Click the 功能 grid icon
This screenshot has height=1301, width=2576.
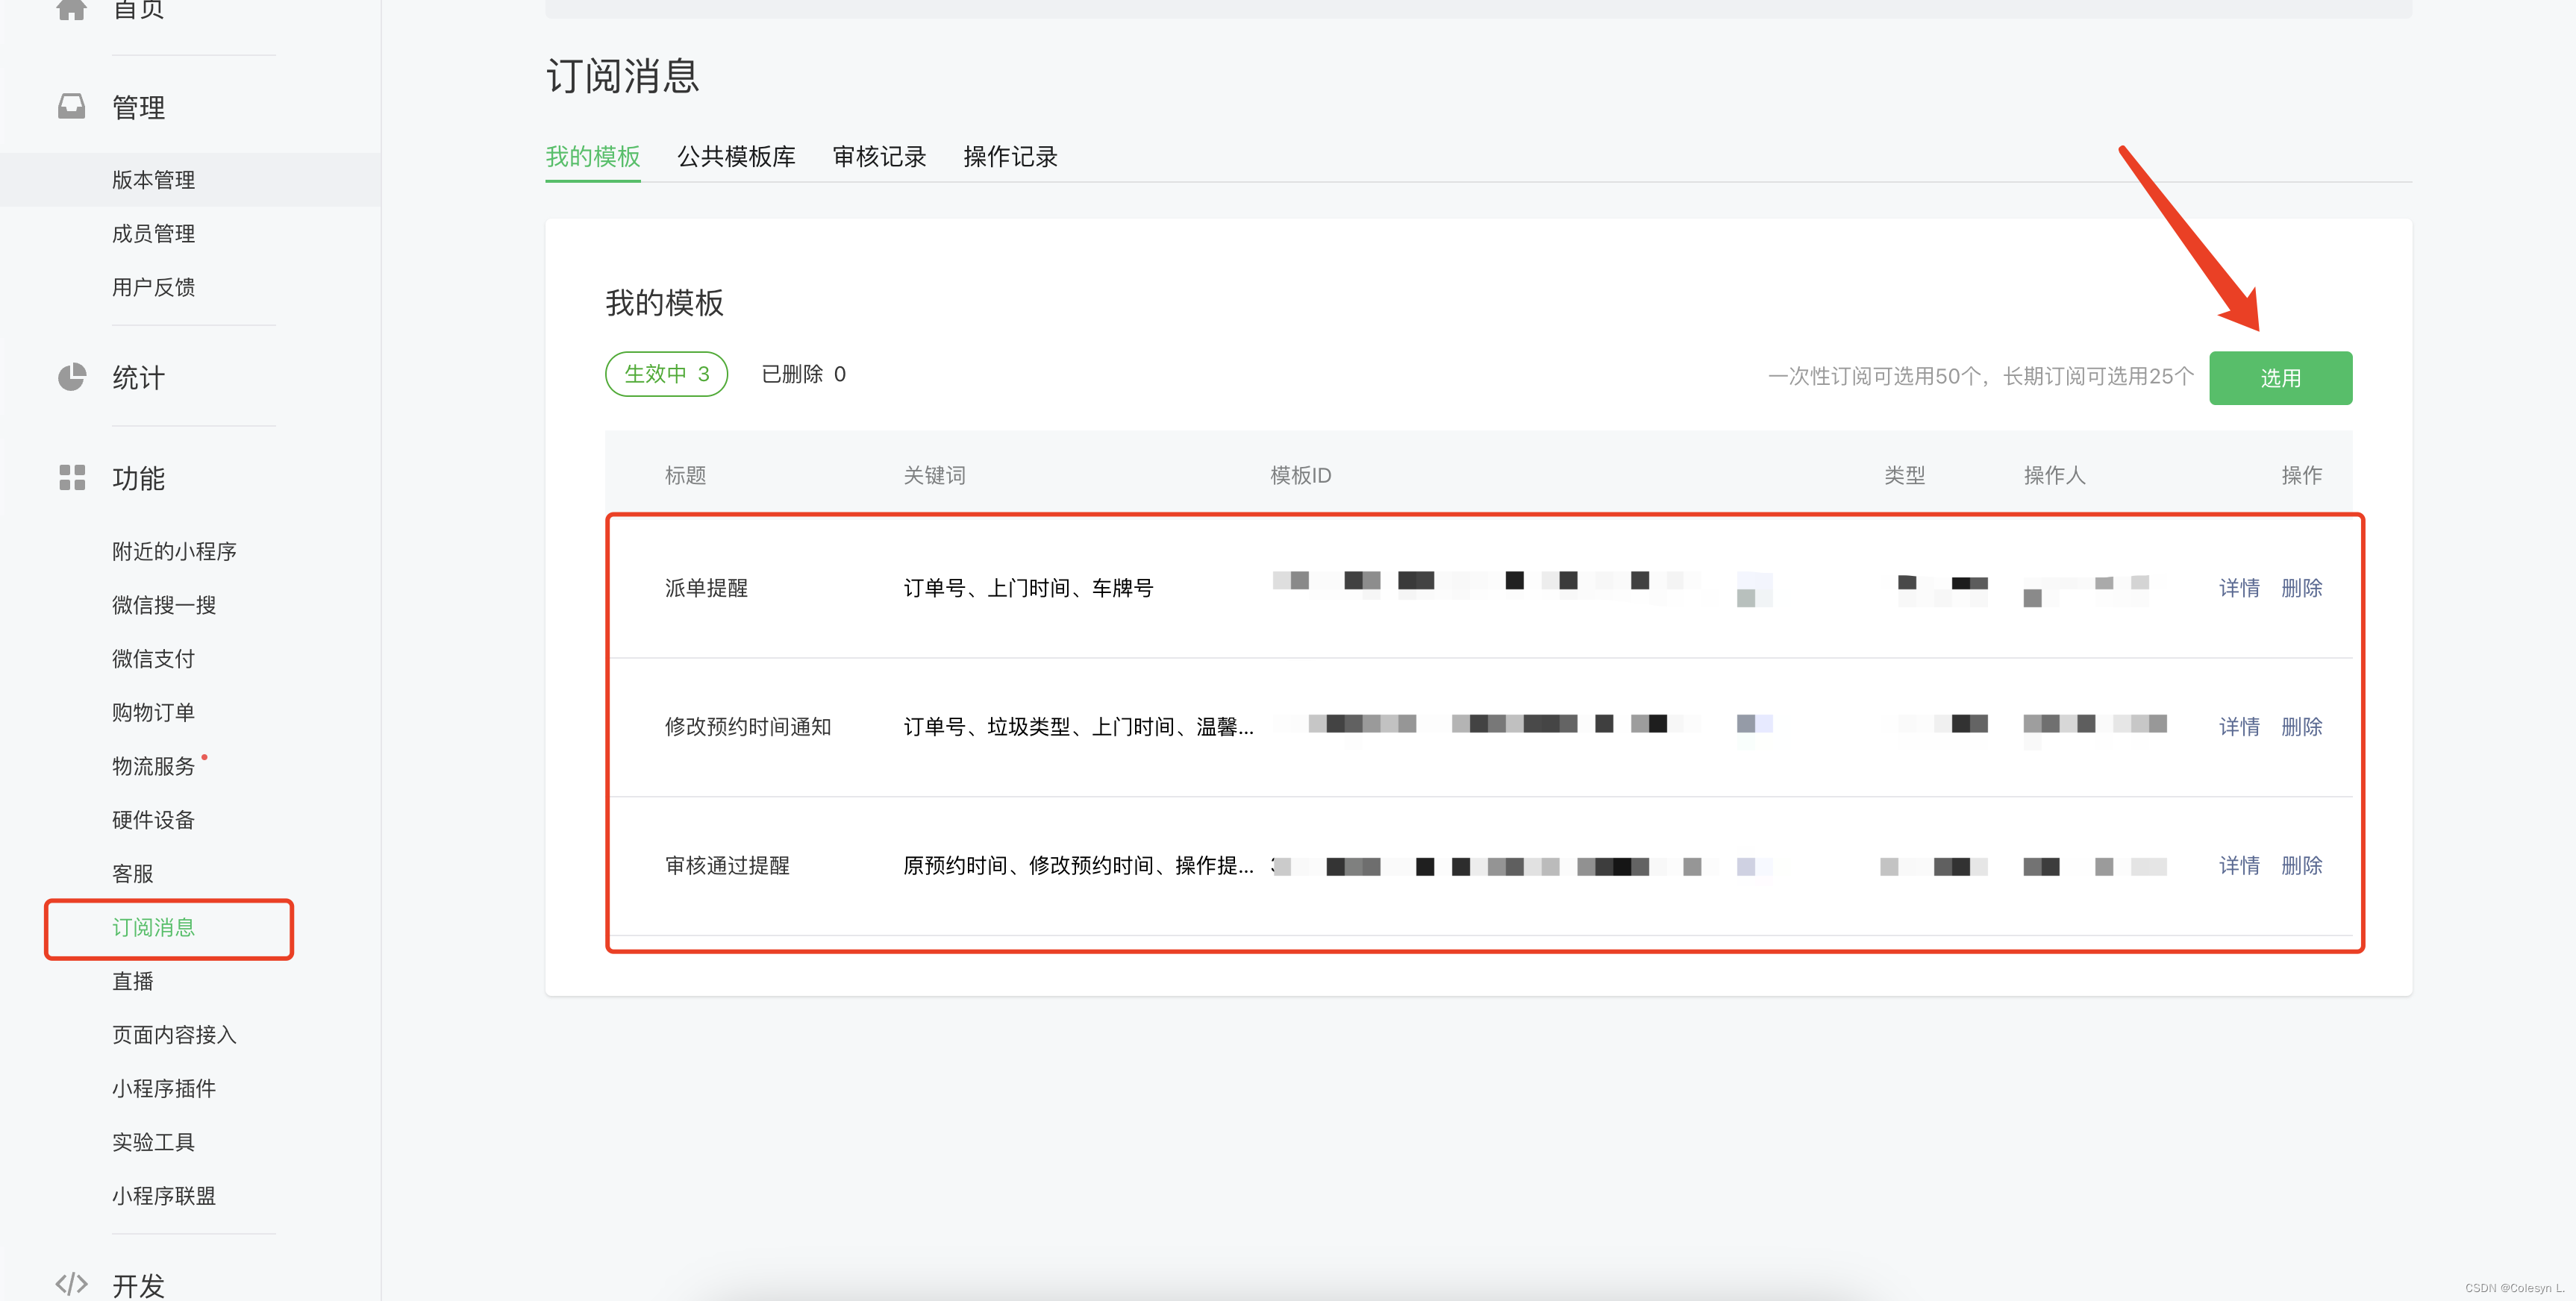coord(71,478)
